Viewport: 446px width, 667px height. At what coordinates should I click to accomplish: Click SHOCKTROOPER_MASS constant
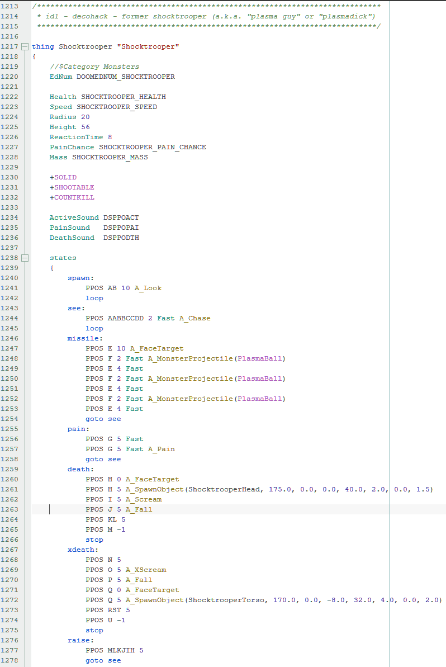pyautogui.click(x=110, y=158)
